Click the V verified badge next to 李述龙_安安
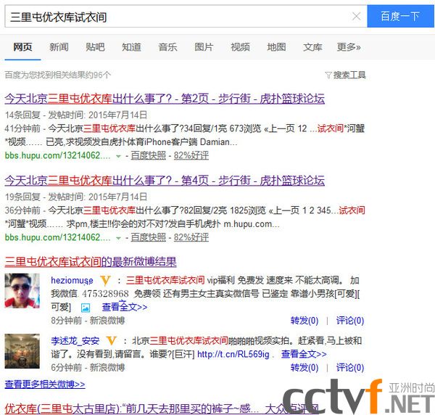The width and height of the screenshot is (435, 415). point(112,340)
